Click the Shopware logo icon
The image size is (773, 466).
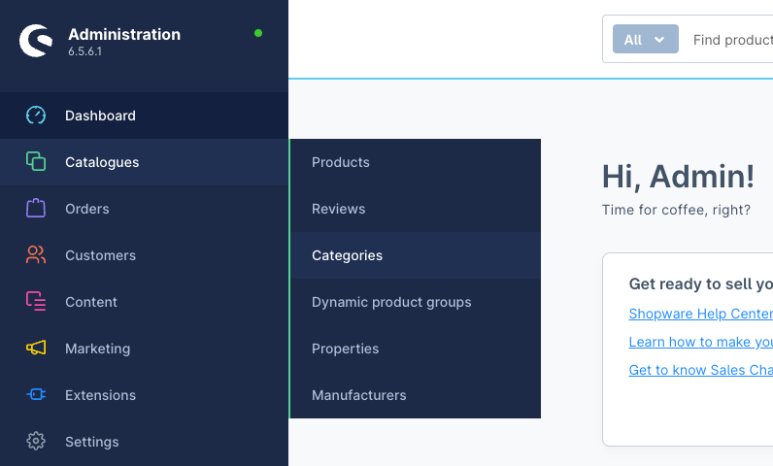tap(36, 41)
